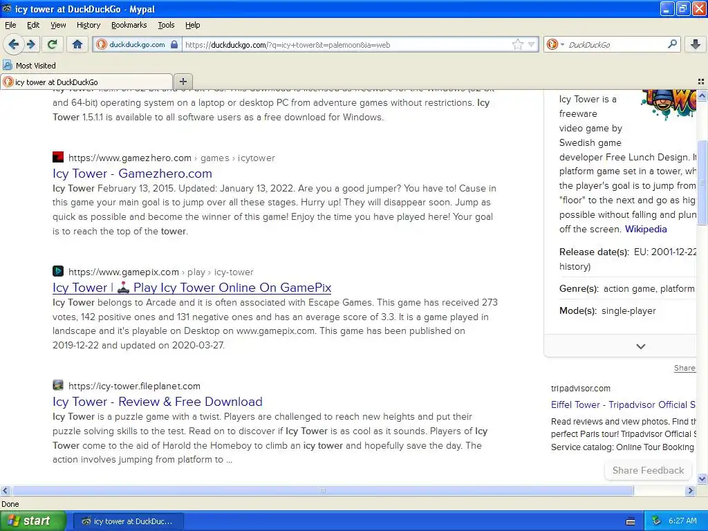708x531 pixels.
Task: Click the Share link under infobox
Action: pos(684,368)
